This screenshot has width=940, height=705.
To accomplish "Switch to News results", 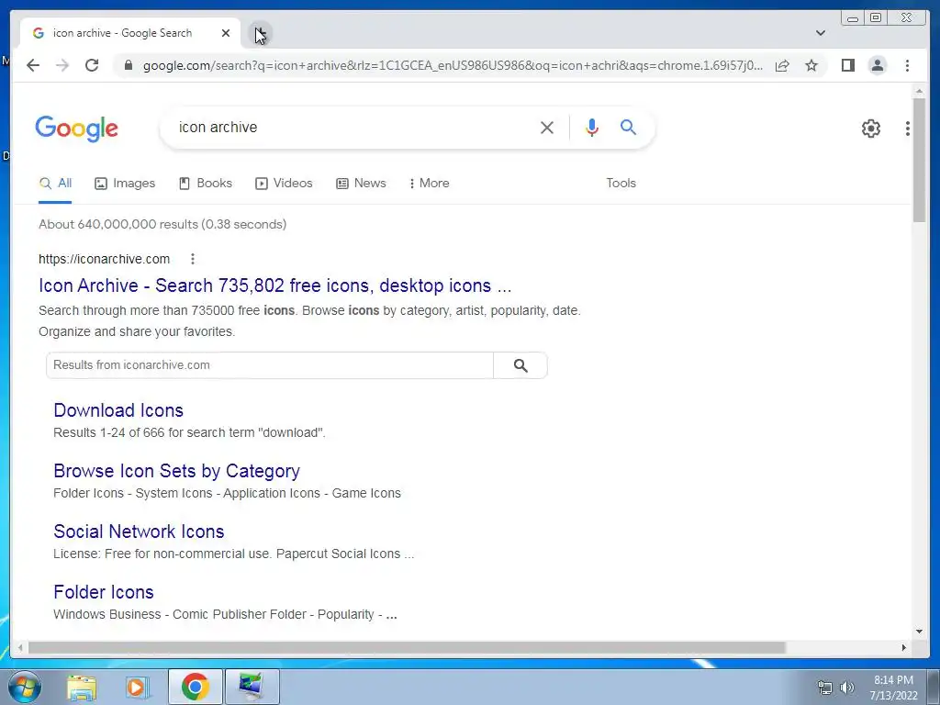I will pos(361,184).
